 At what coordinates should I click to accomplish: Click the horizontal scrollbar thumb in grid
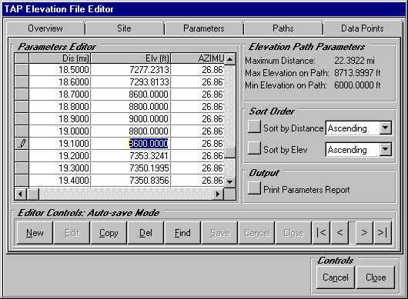33,194
